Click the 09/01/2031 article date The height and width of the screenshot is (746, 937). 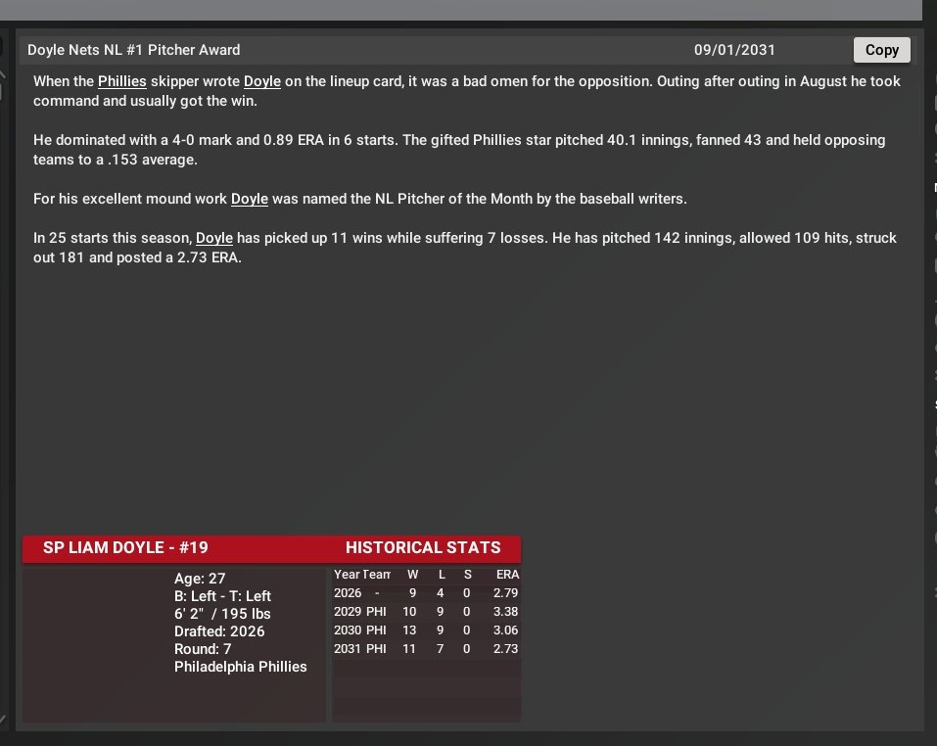(x=734, y=50)
